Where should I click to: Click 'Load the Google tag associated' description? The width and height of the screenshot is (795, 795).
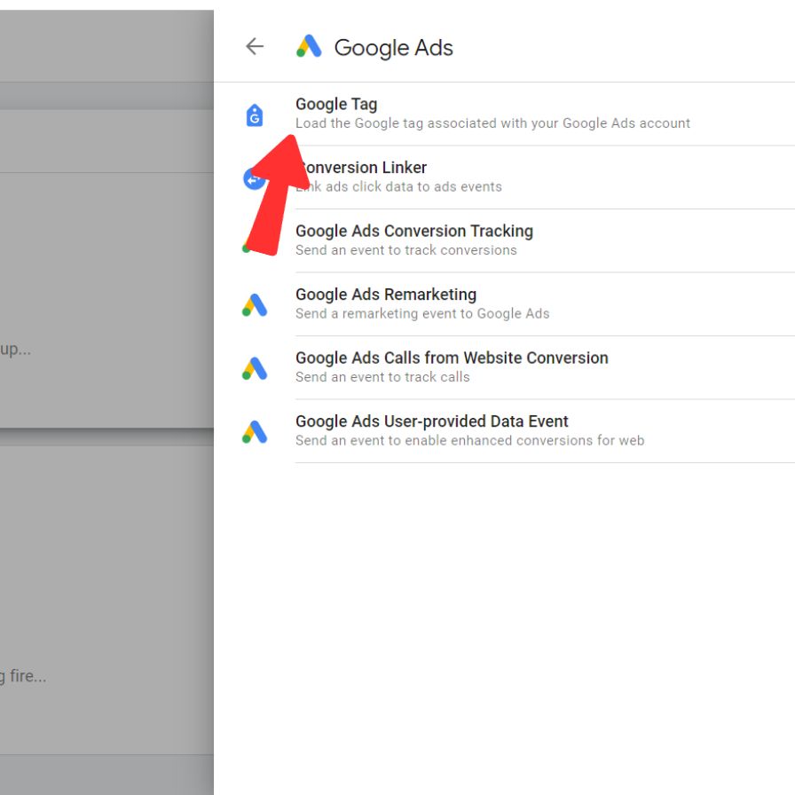click(492, 123)
